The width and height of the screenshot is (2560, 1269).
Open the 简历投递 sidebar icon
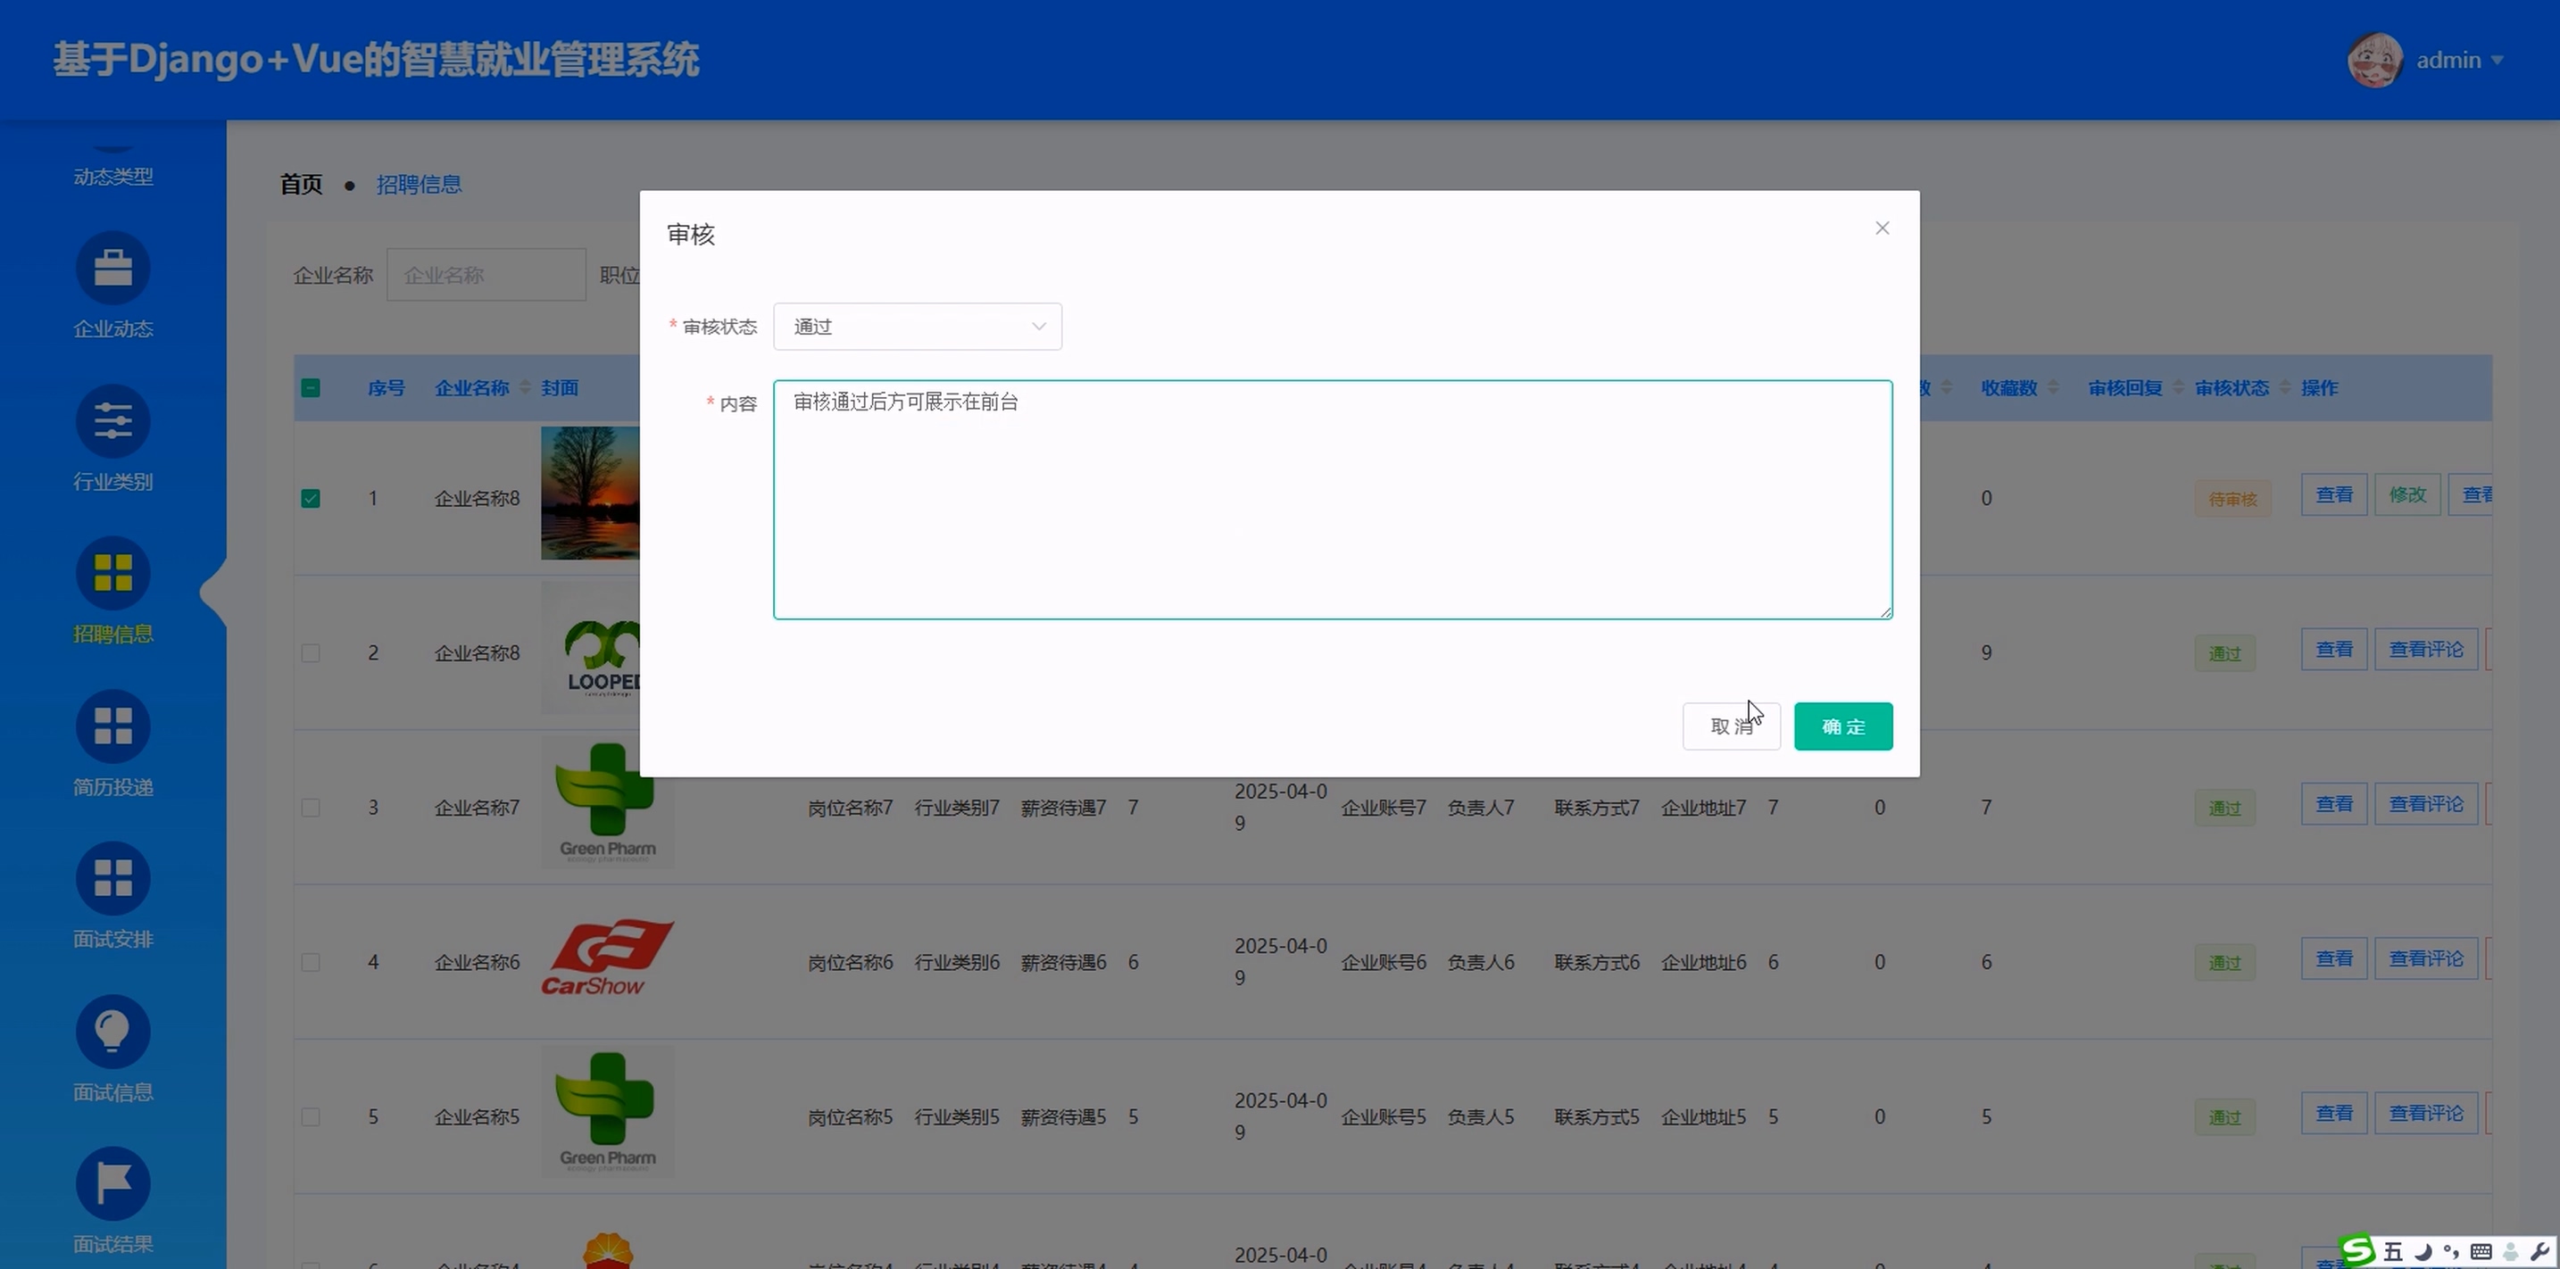point(112,726)
